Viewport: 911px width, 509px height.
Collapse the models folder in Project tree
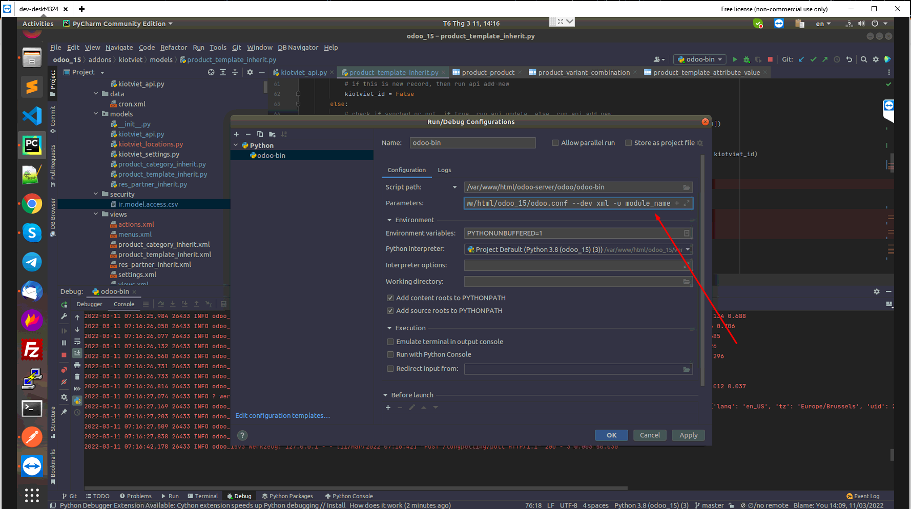tap(96, 114)
